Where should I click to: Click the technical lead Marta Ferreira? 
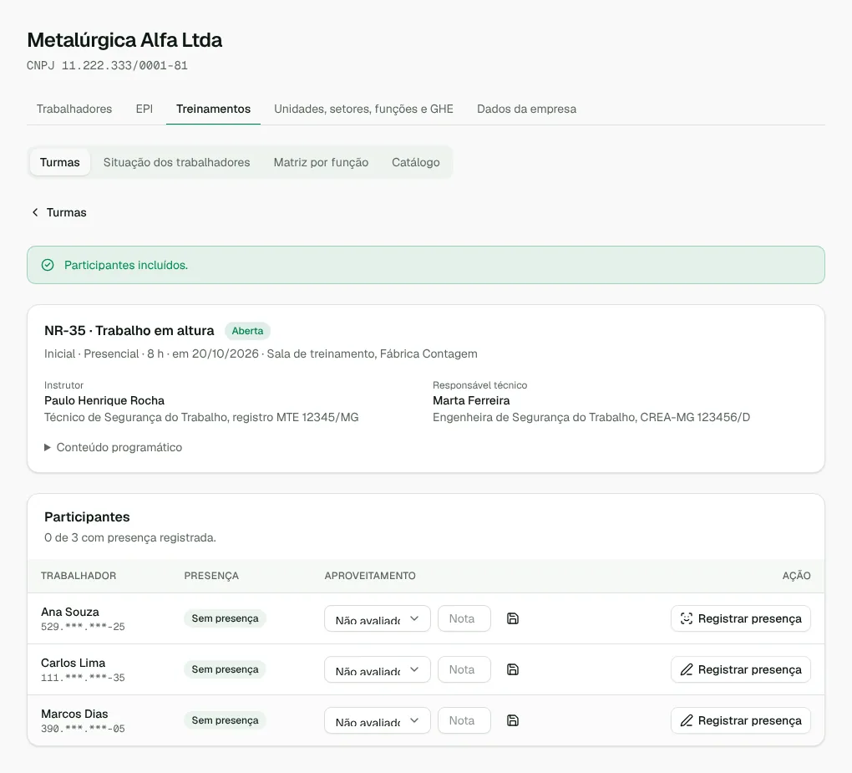pyautogui.click(x=471, y=400)
